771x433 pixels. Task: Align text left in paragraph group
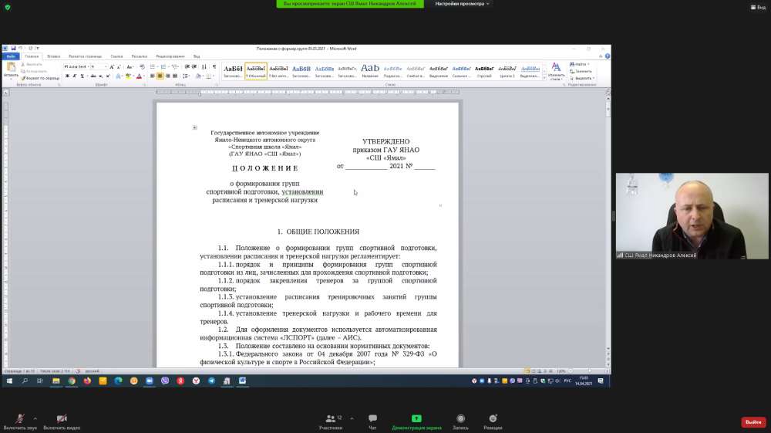pos(153,76)
